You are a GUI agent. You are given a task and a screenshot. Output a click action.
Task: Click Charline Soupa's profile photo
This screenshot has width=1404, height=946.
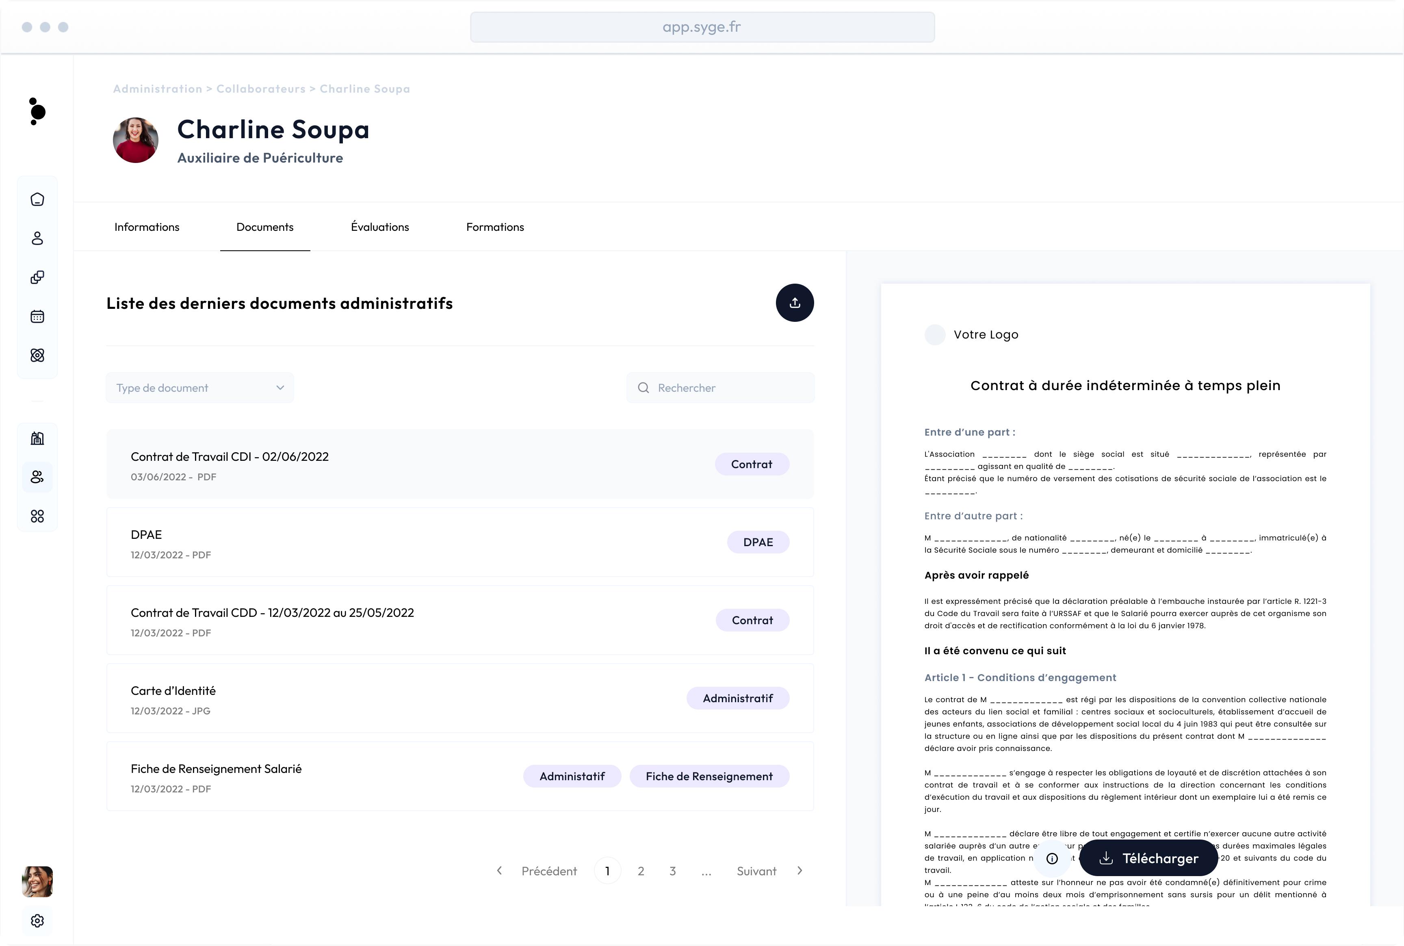(x=136, y=140)
